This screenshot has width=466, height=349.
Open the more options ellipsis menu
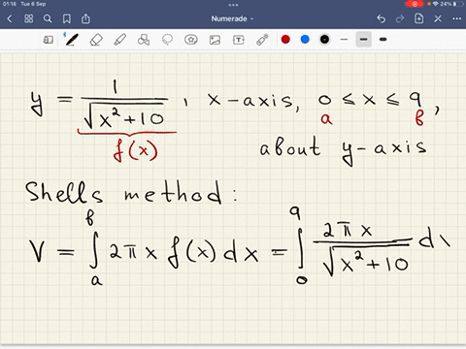pyautogui.click(x=457, y=18)
